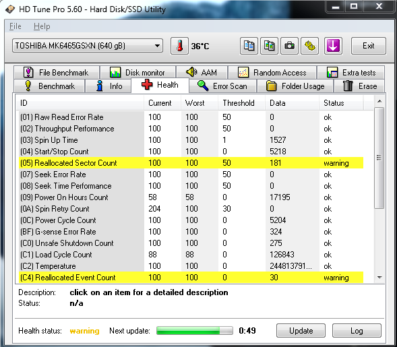Select the Seek Error Rate row

pyautogui.click(x=191, y=175)
